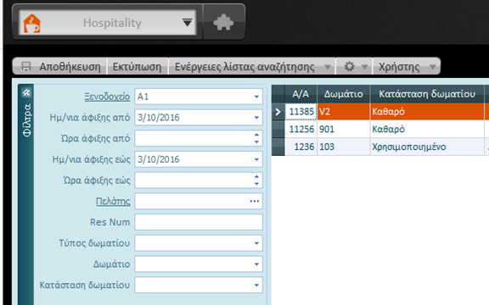
Task: Click Καθαρό status in the 901 row
Action: pos(427,129)
